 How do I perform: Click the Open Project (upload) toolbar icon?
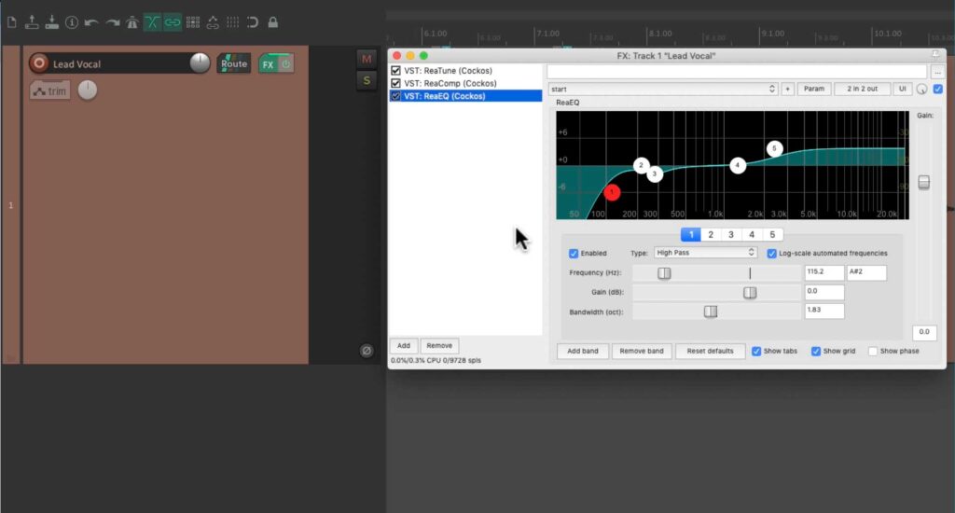click(32, 22)
